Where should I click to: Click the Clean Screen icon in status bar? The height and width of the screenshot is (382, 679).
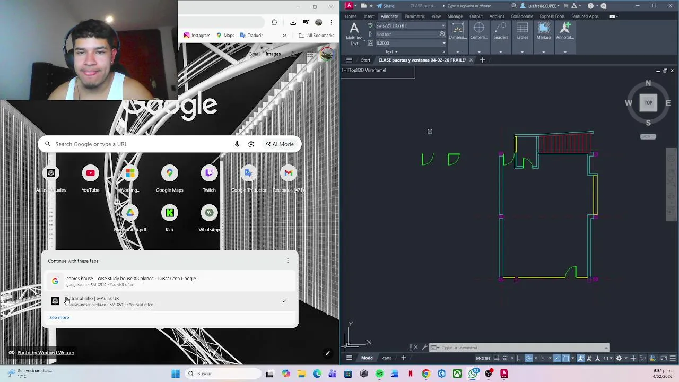pos(663,358)
